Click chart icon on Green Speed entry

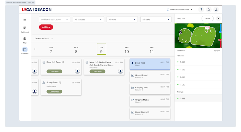pos(132,75)
